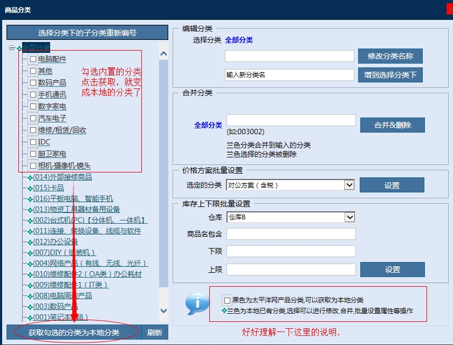Open the 对公方案（含税）price scheme dropdown
The image size is (453, 345).
(x=351, y=184)
